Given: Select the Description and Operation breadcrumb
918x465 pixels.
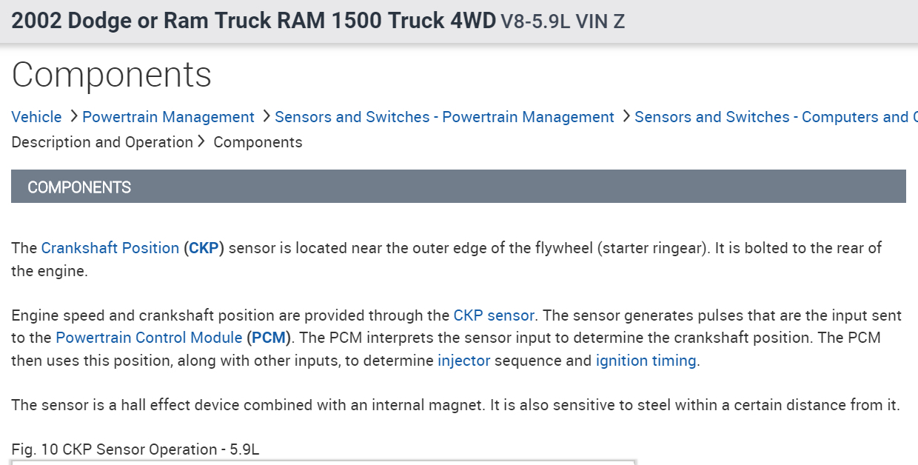Looking at the screenshot, I should click(102, 142).
